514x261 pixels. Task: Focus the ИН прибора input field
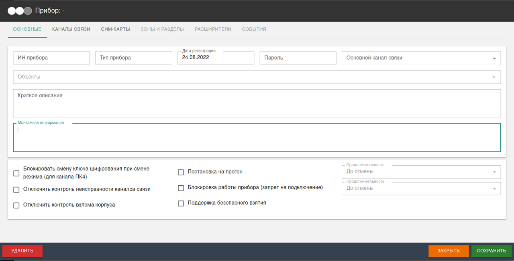pyautogui.click(x=51, y=58)
